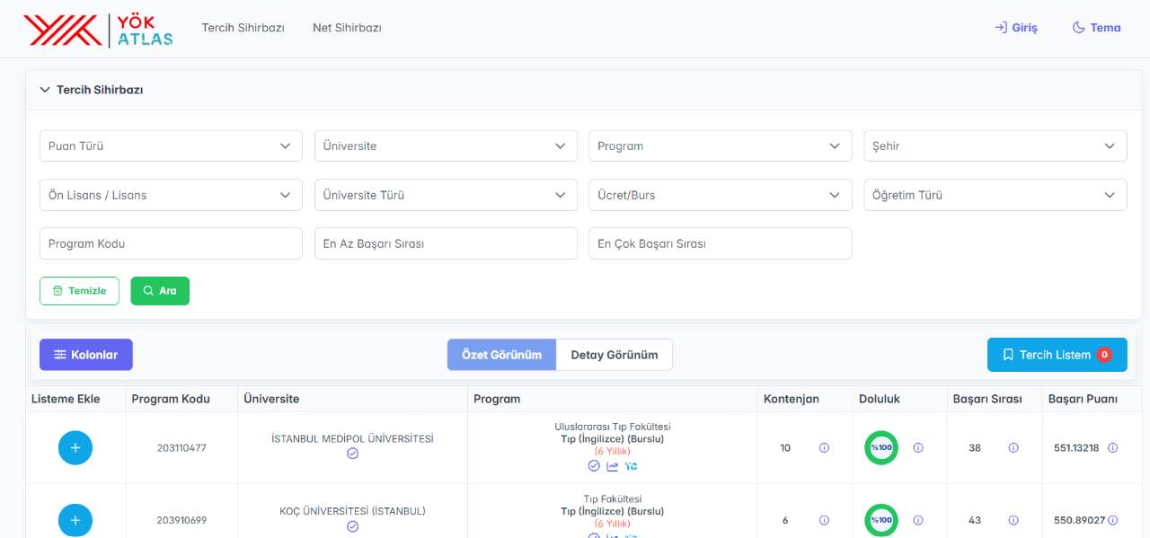This screenshot has width=1150, height=538.
Task: Switch to Detay Görünüm view
Action: [x=615, y=355]
